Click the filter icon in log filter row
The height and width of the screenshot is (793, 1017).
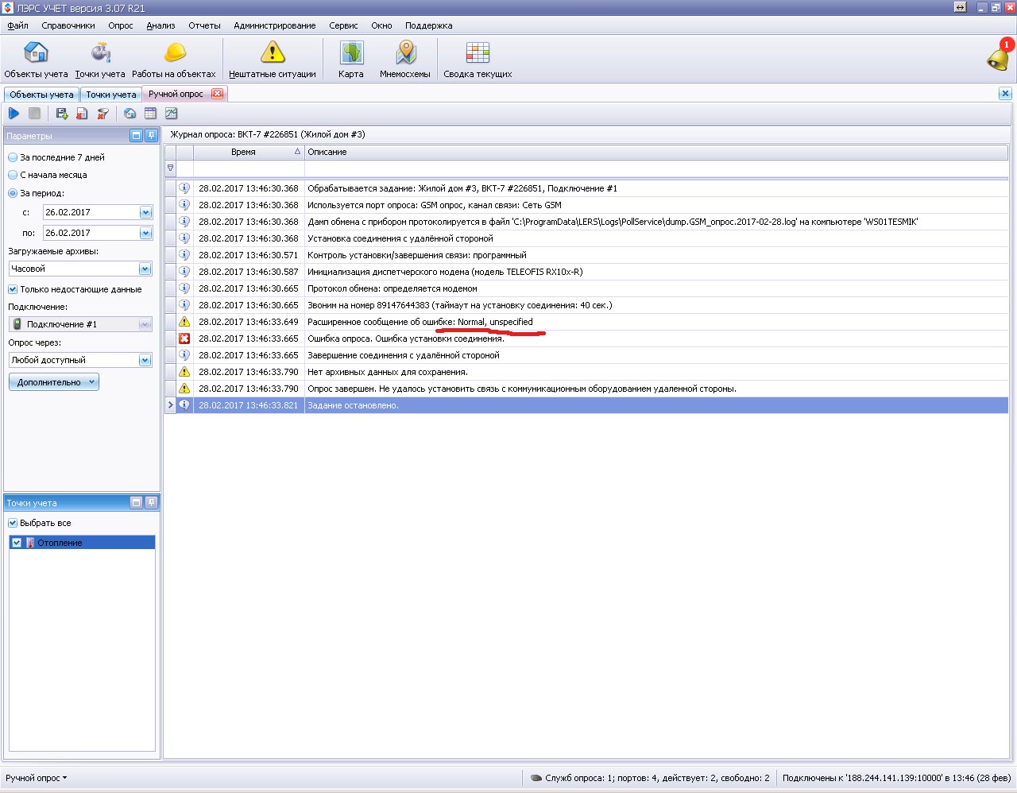click(170, 168)
